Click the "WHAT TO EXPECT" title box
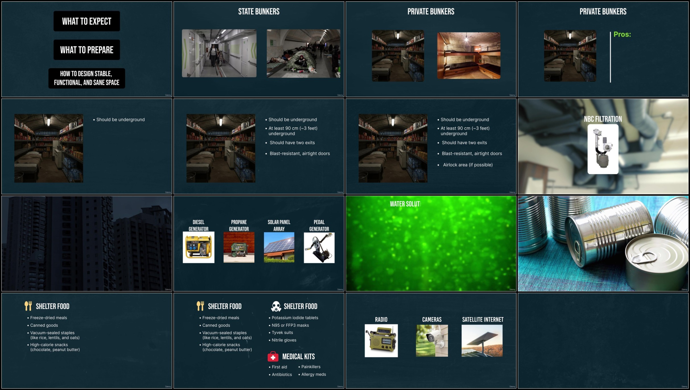This screenshot has width=690, height=390. 87,21
